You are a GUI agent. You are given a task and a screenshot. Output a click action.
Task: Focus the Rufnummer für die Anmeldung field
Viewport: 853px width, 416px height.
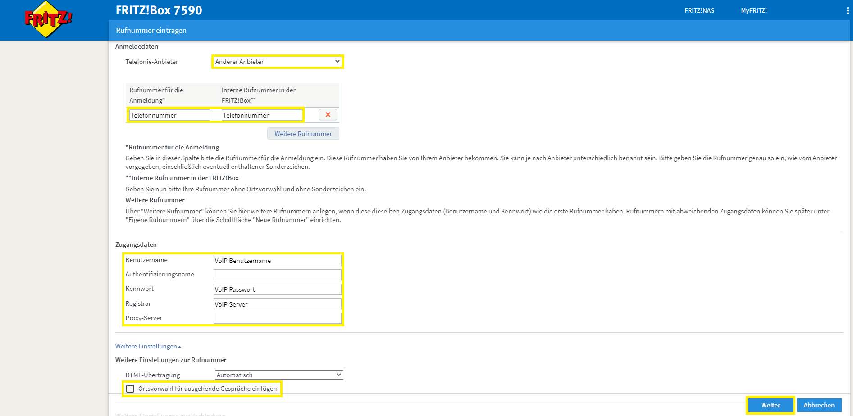[x=169, y=115]
